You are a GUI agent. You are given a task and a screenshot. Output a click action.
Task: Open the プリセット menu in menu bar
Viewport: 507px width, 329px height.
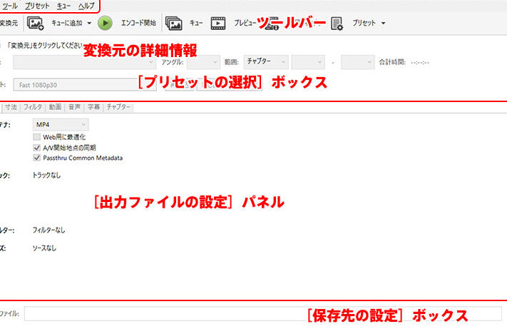(37, 5)
